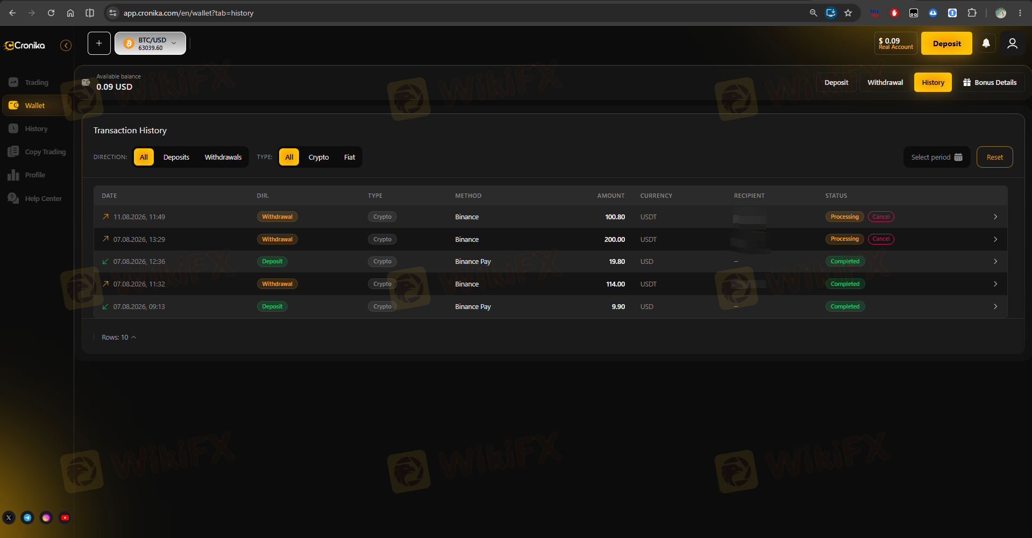1032x538 pixels.
Task: Expand the 11.08.2026 11:49 withdrawal row
Action: click(995, 217)
